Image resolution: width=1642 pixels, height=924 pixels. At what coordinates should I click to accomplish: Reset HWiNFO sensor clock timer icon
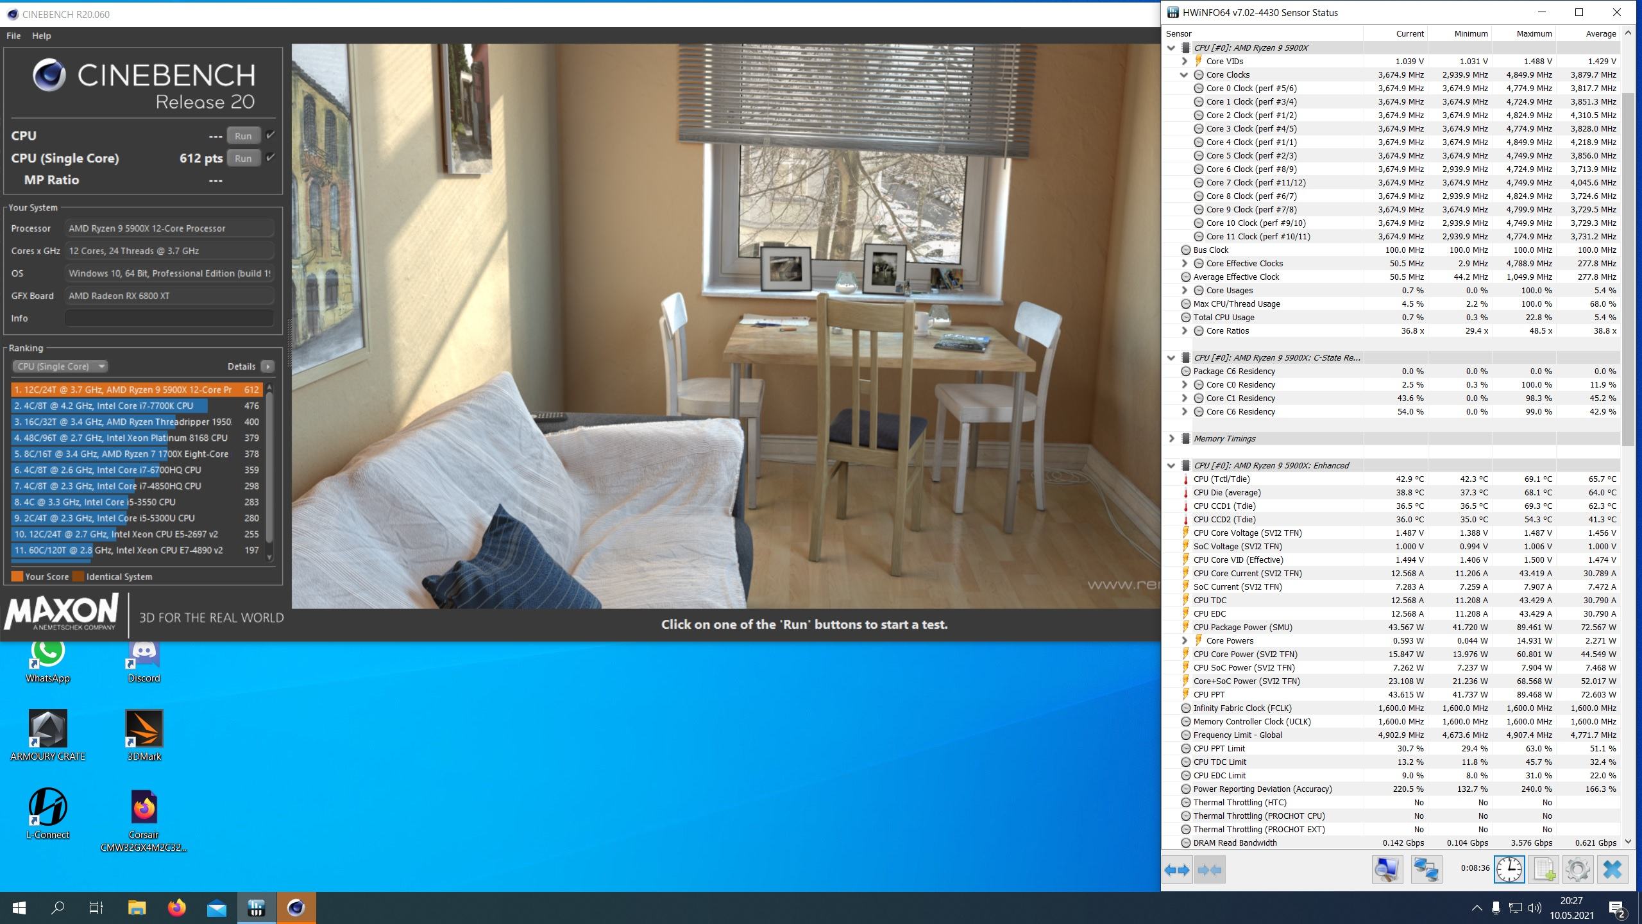[1509, 870]
